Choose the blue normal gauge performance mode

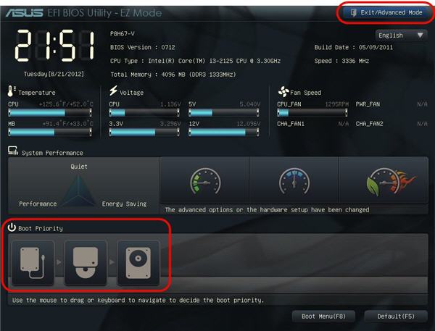point(294,180)
